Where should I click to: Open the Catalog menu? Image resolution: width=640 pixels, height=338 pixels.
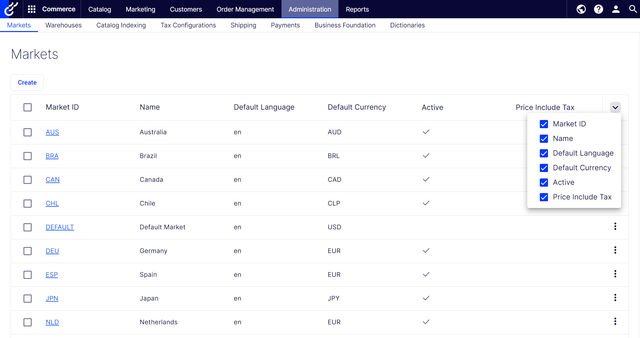pyautogui.click(x=100, y=9)
